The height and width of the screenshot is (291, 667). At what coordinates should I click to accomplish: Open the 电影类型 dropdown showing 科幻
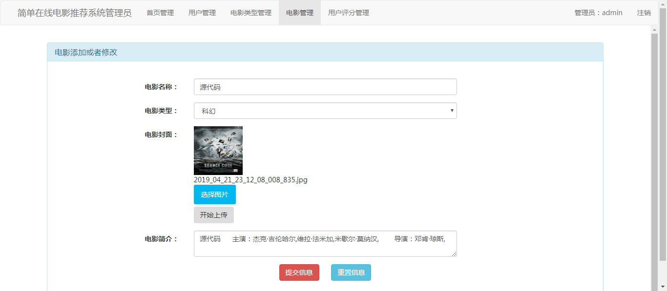pyautogui.click(x=325, y=111)
